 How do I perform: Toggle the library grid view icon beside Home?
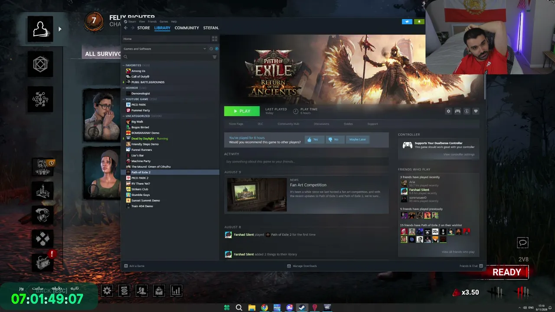(x=214, y=39)
